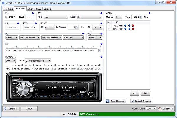Click the RT radio text field

tap(51, 50)
